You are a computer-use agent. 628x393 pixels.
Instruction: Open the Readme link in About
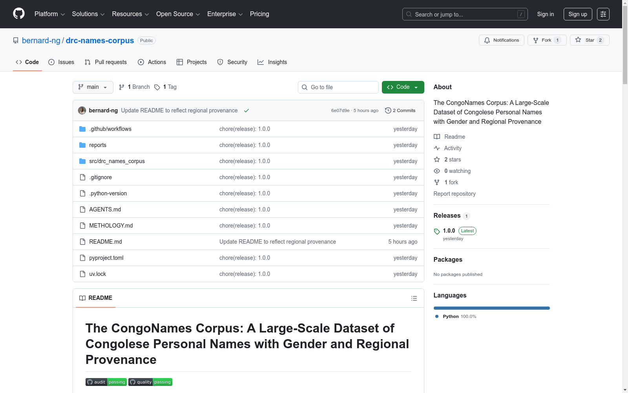click(449, 137)
